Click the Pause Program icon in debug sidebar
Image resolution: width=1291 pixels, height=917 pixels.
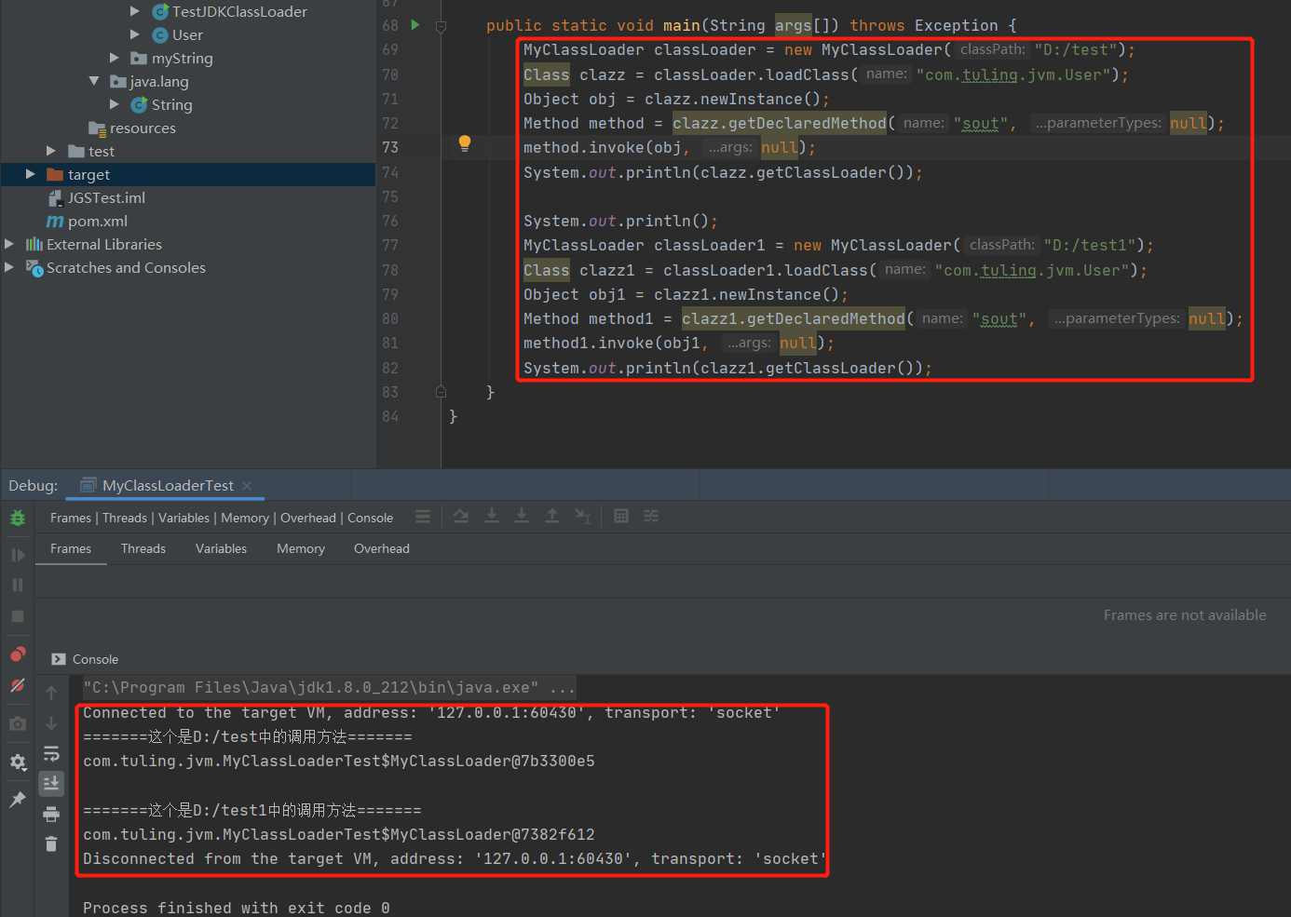[18, 586]
